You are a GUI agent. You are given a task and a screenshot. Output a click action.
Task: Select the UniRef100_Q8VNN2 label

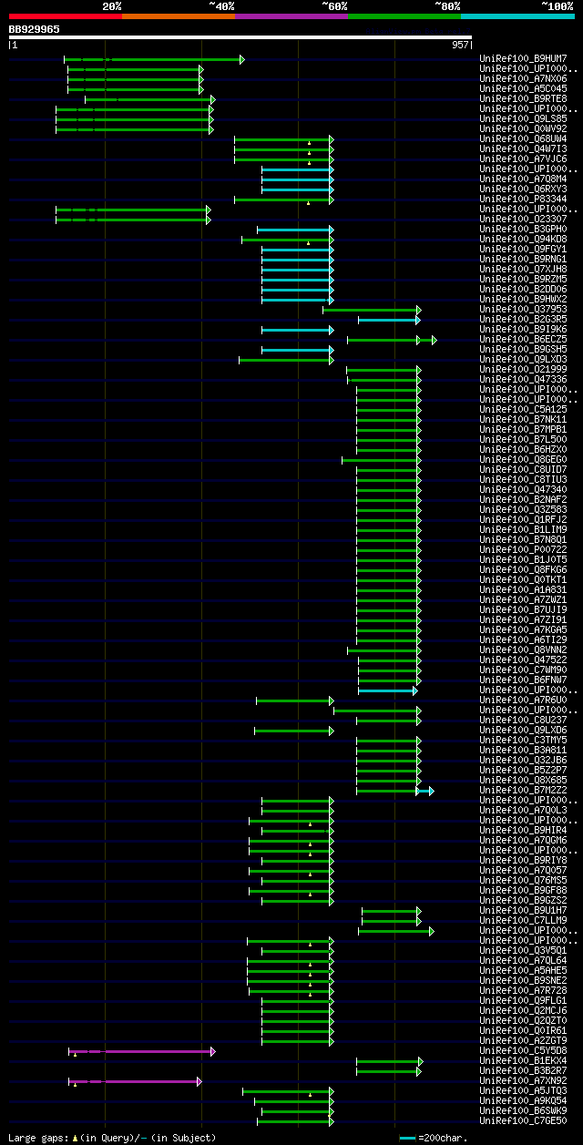coord(523,650)
